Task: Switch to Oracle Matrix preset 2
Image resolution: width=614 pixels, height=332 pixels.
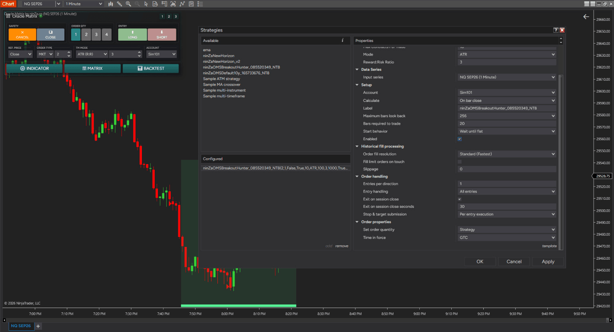Action: pos(169,17)
